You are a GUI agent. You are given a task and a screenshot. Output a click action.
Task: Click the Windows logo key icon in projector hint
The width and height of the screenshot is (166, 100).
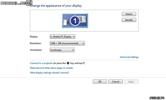point(68,63)
